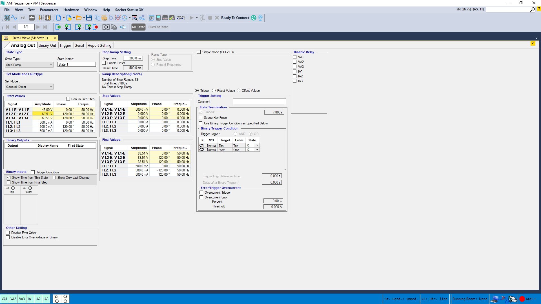Switch to the Binary Out tab
The image size is (541, 304).
(x=47, y=45)
